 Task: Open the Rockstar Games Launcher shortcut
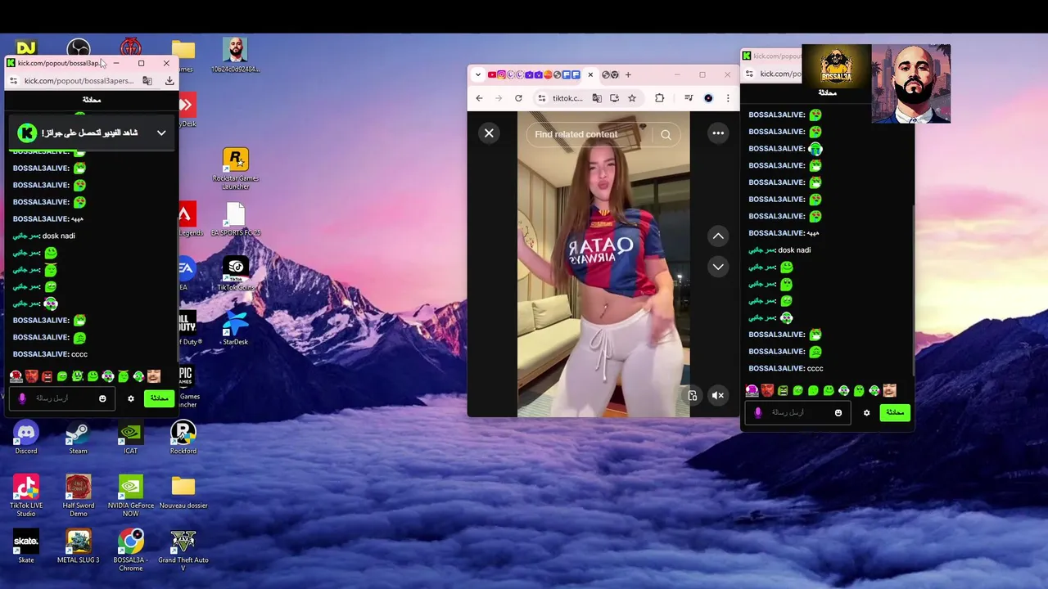pyautogui.click(x=236, y=169)
